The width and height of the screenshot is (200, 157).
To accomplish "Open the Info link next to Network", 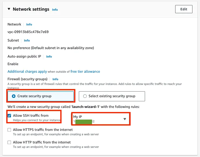I will (x=29, y=25).
